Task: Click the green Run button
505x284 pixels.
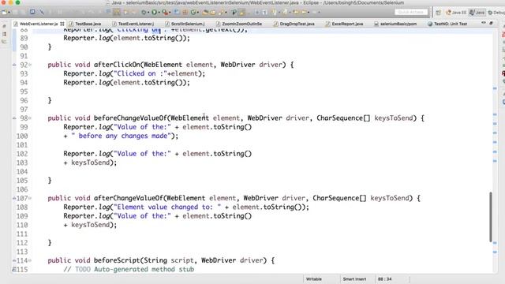Action: click(155, 13)
